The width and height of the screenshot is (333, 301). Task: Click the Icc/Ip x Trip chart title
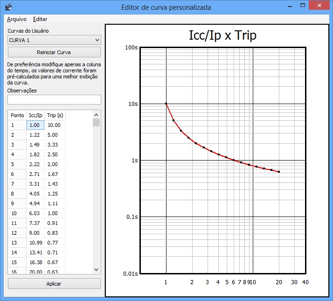pos(222,35)
